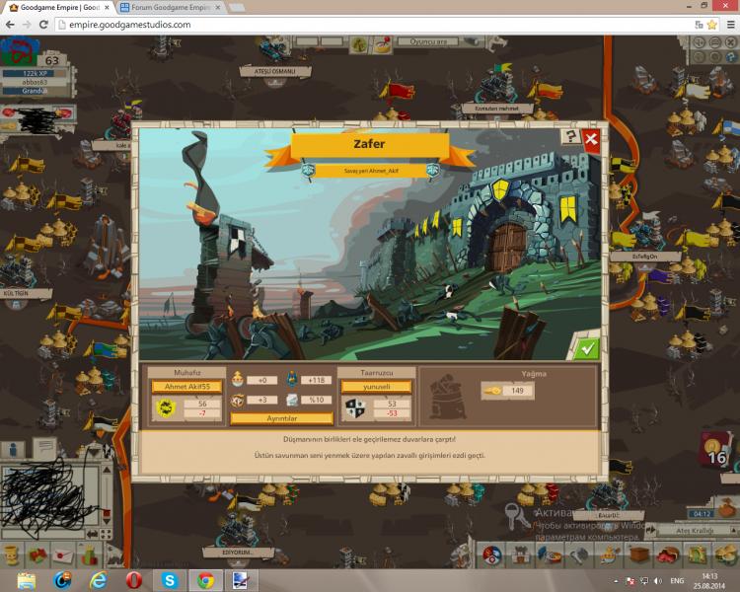
Task: Click the chat message input field
Action: pyautogui.click(x=42, y=534)
